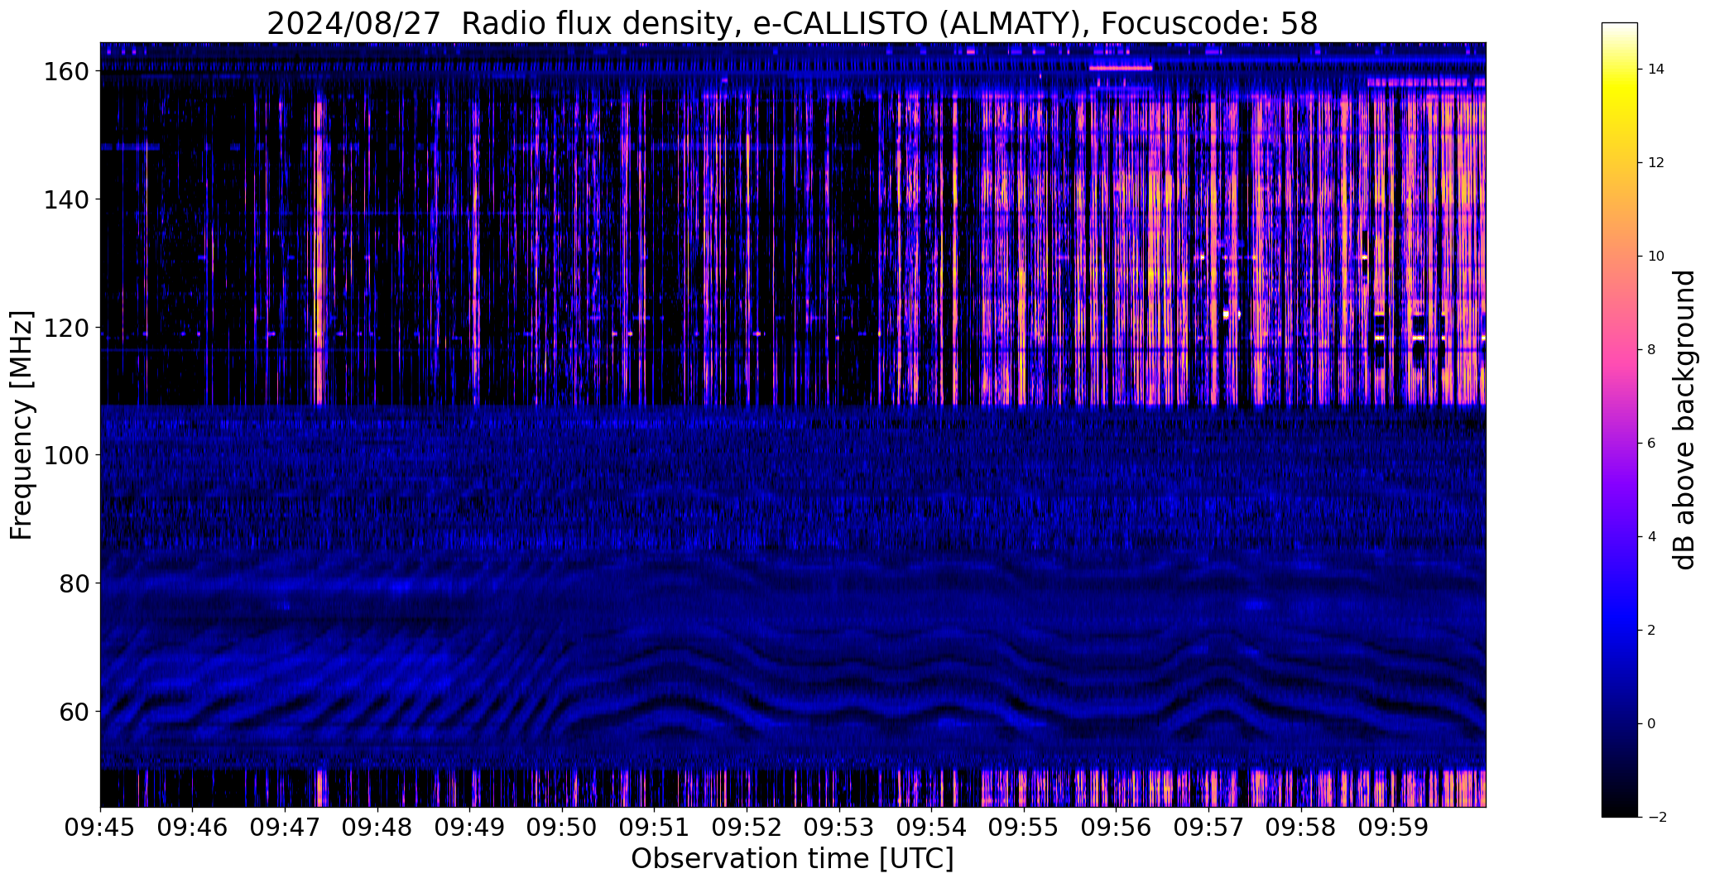Image resolution: width=1710 pixels, height=883 pixels.
Task: Click the 09:52 time tick label
Action: tap(747, 828)
